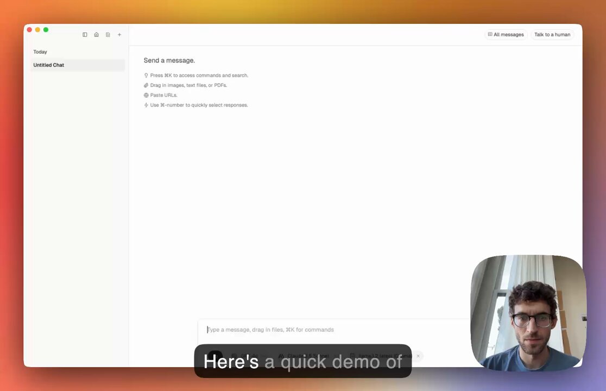Click the lightning icon beside the ⌘-number tip
606x391 pixels.
pyautogui.click(x=146, y=105)
